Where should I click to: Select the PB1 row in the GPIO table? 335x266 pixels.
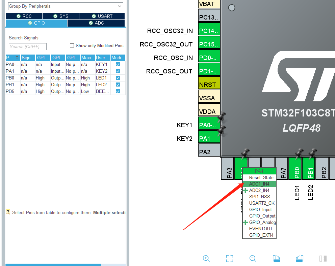pos(66,85)
